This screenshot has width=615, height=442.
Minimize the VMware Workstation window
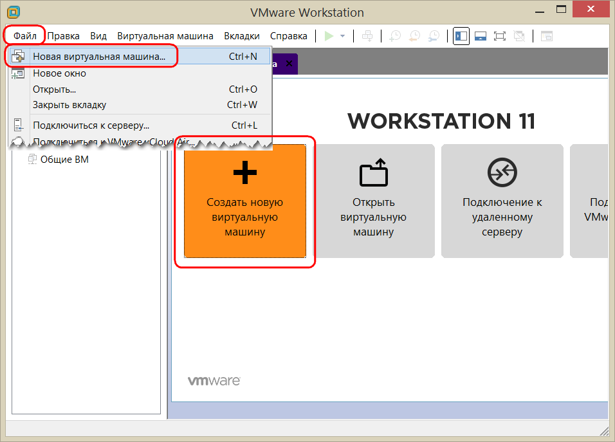540,10
